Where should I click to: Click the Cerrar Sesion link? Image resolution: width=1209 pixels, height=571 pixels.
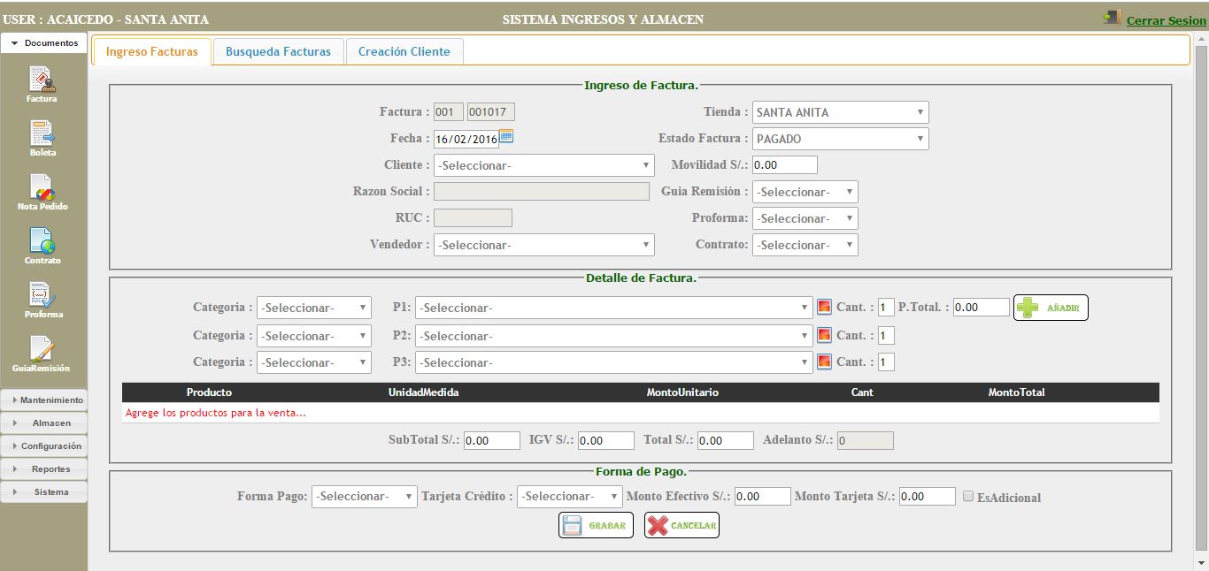pos(1166,20)
